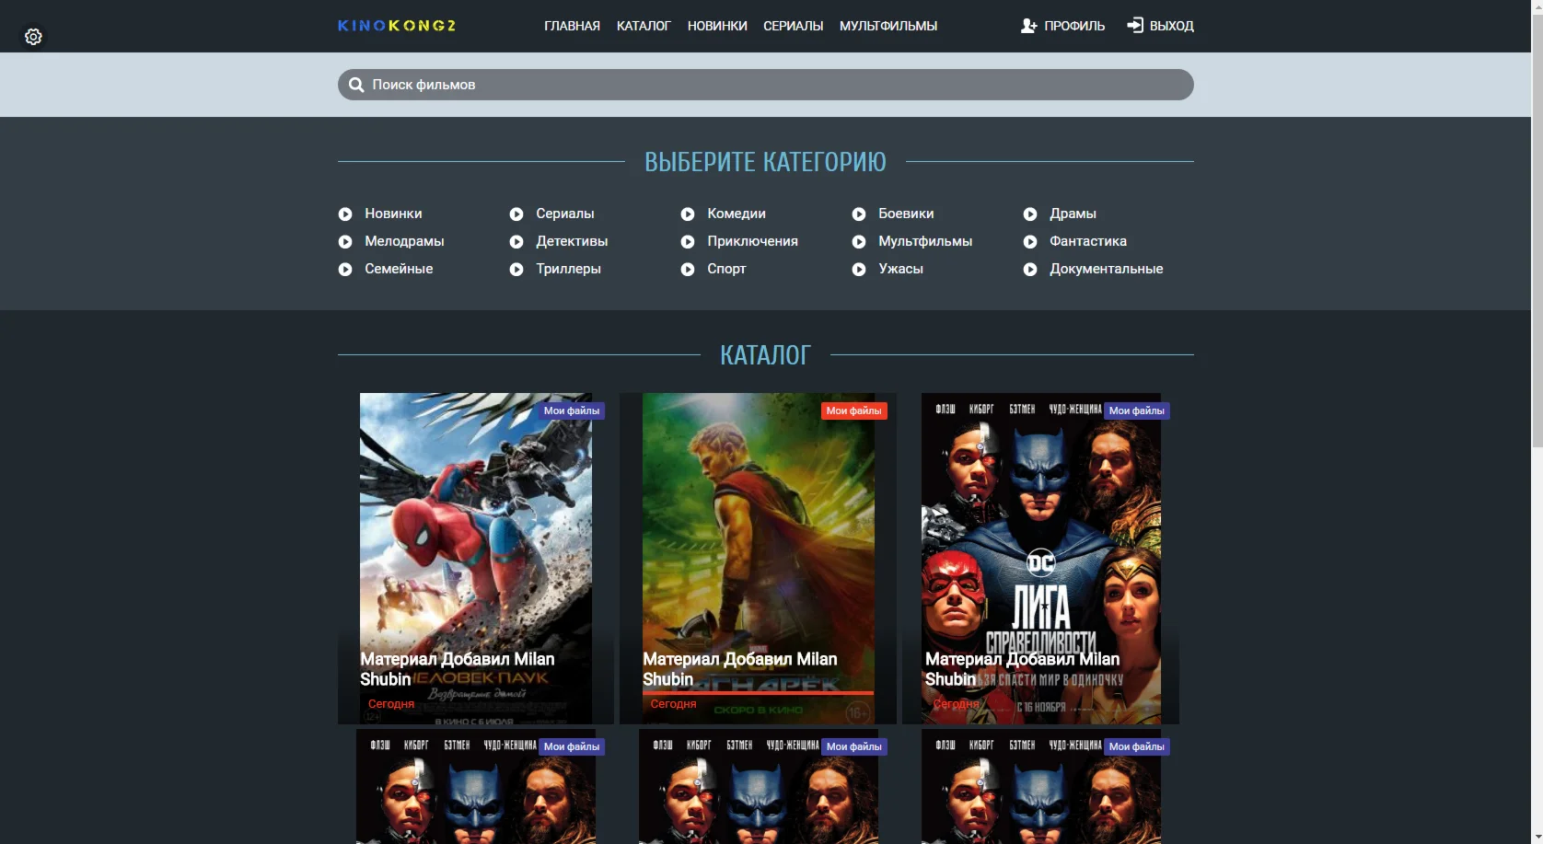Open the Боевики category link
The height and width of the screenshot is (844, 1543).
pos(905,214)
